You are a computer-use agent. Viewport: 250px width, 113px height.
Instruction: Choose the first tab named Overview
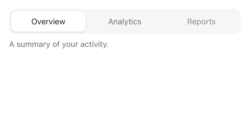coord(49,21)
